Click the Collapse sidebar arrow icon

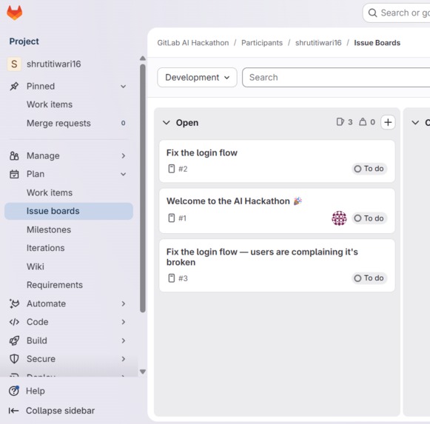tap(14, 411)
